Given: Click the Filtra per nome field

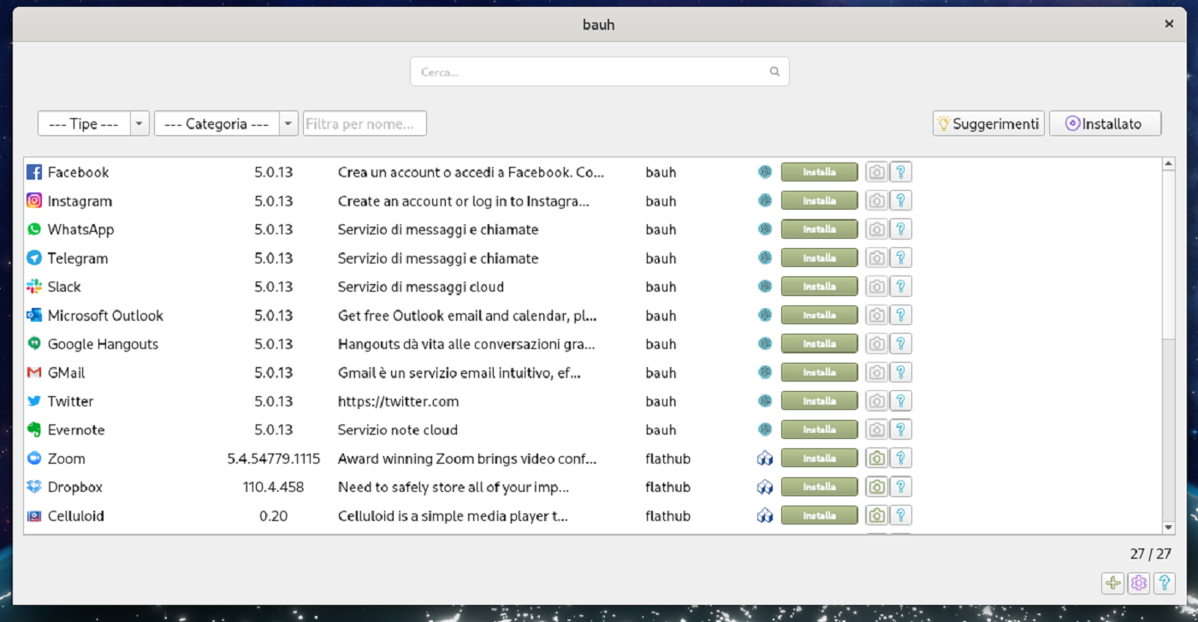Looking at the screenshot, I should click(365, 123).
